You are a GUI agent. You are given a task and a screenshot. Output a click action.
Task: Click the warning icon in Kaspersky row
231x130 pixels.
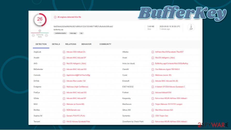(x=153, y=98)
